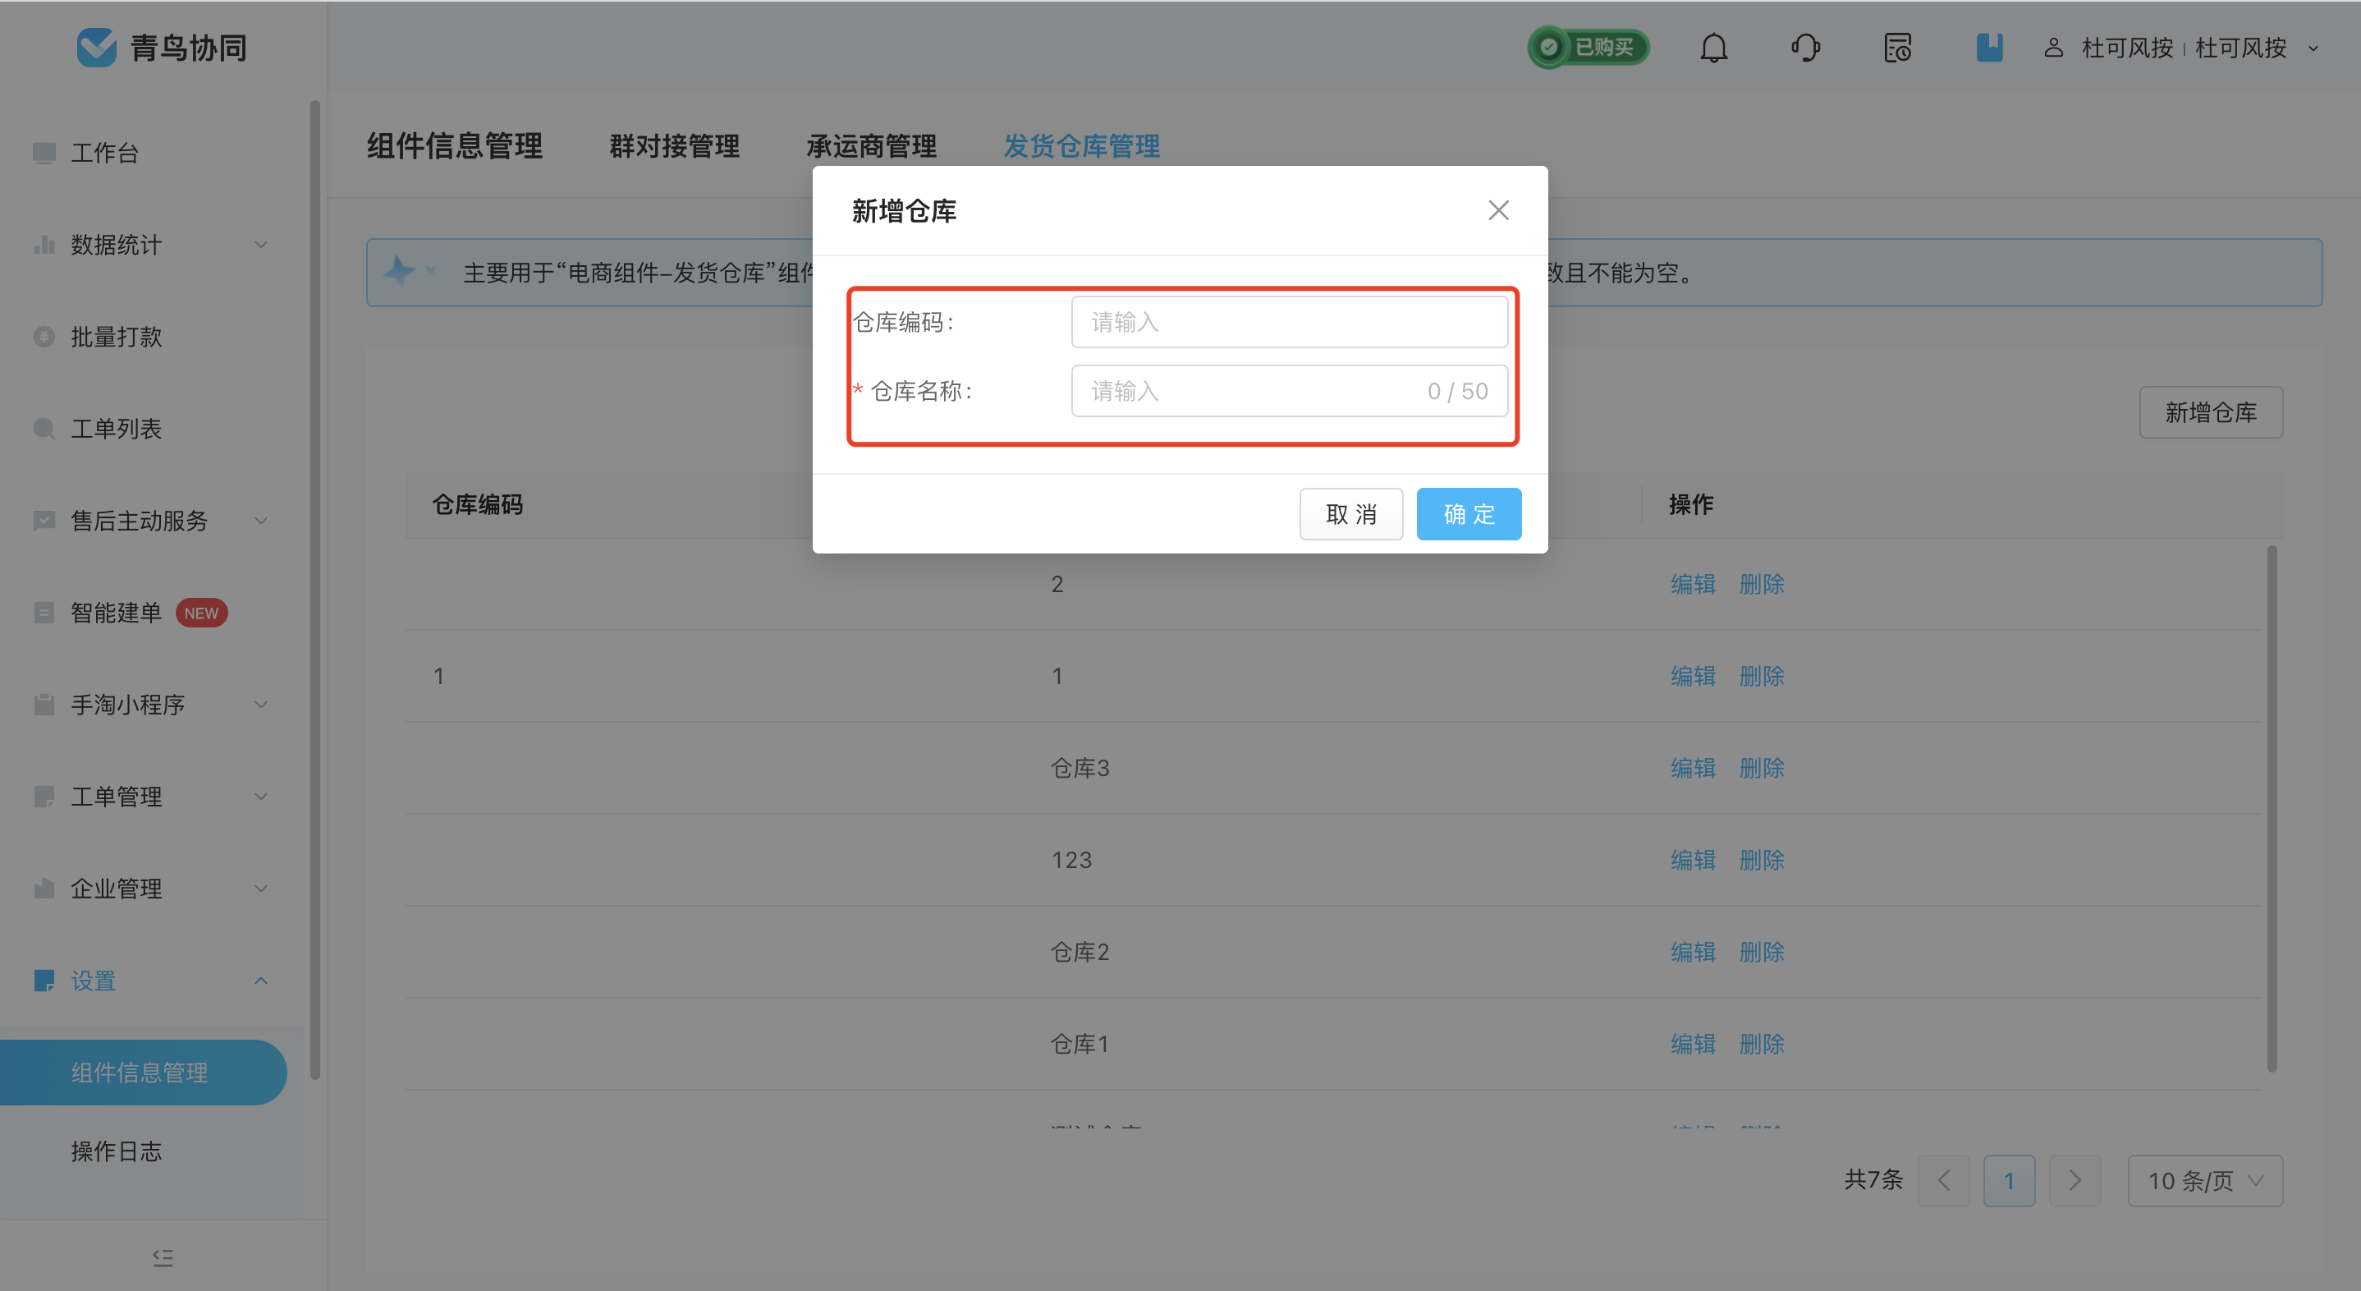Click the 已购买 status badge

(1589, 48)
